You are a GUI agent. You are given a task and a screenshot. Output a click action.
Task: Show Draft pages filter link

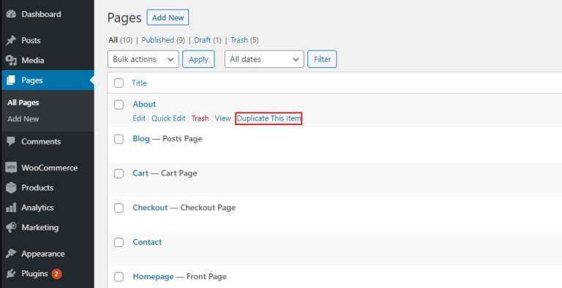(x=203, y=40)
